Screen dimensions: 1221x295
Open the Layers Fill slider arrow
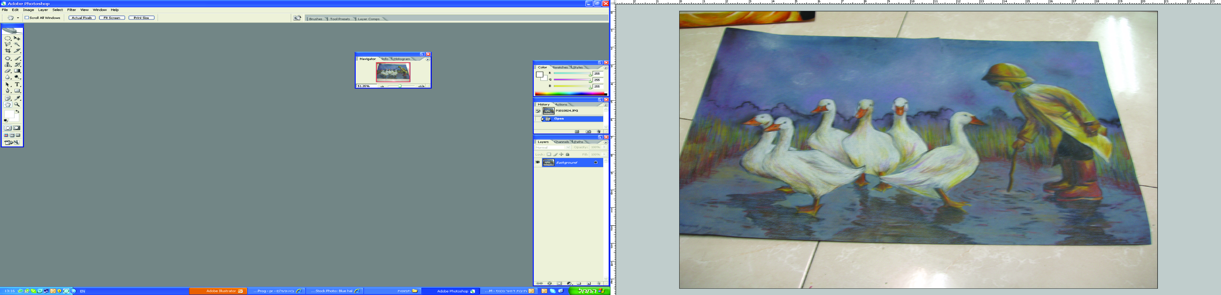[x=604, y=154]
